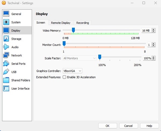Enable 3D Acceleration checkbox

click(x=64, y=77)
